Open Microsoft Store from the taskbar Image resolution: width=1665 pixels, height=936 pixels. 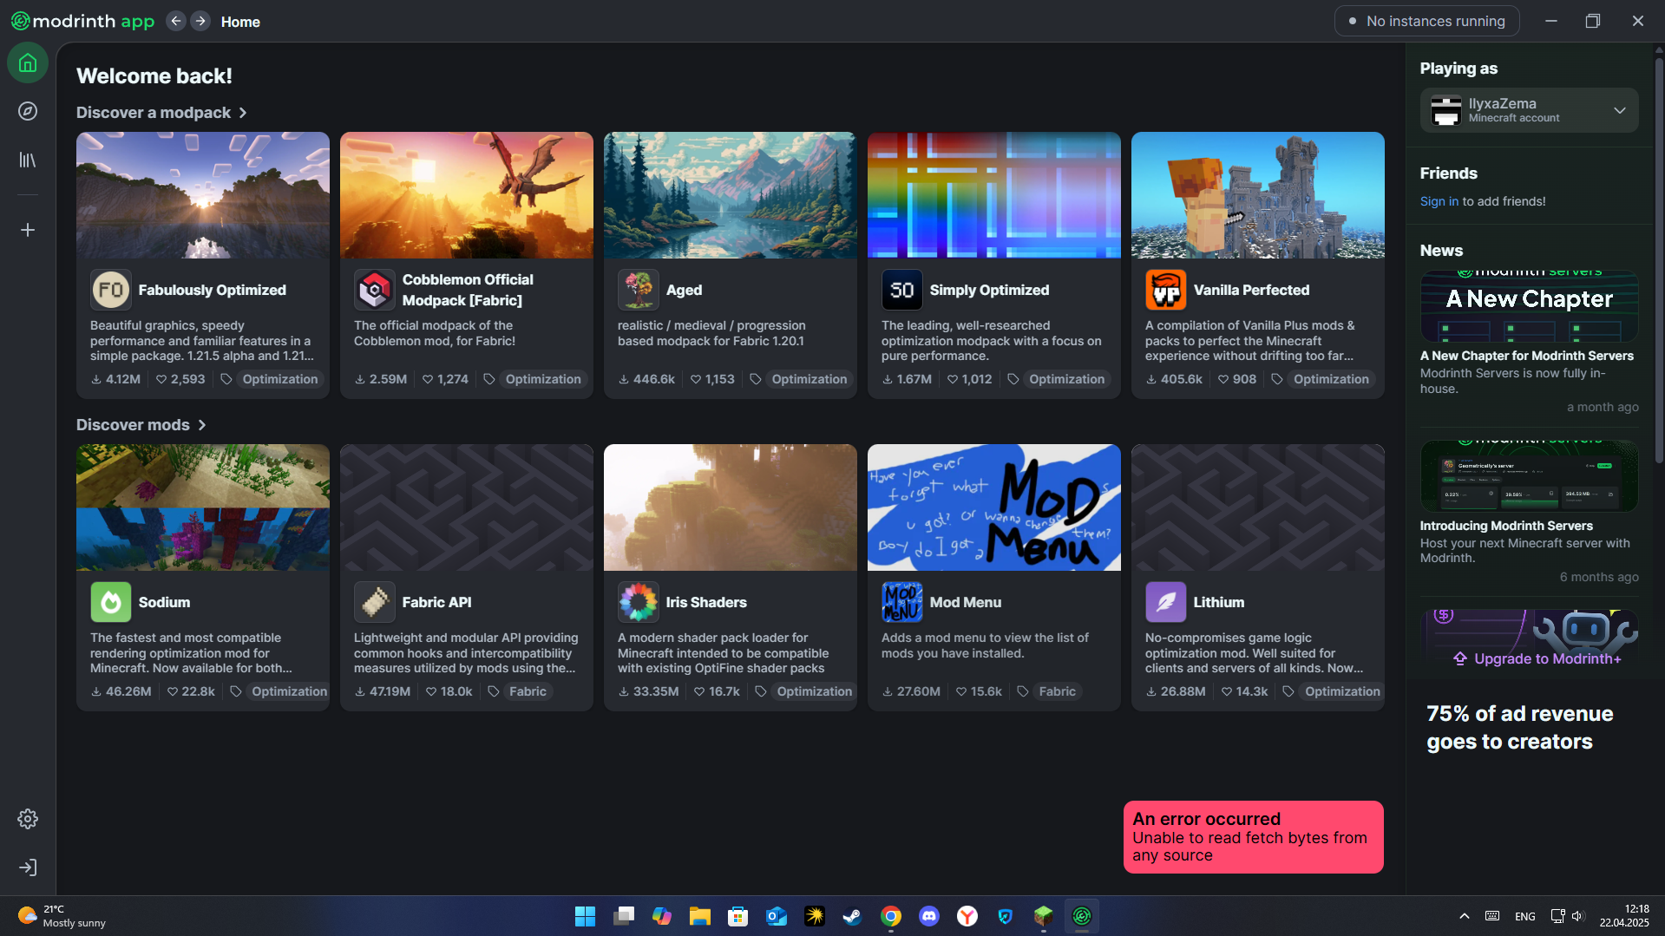tap(738, 916)
